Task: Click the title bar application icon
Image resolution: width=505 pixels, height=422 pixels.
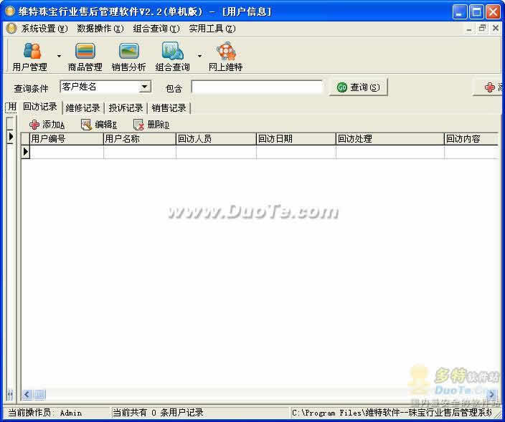Action: click(x=9, y=11)
